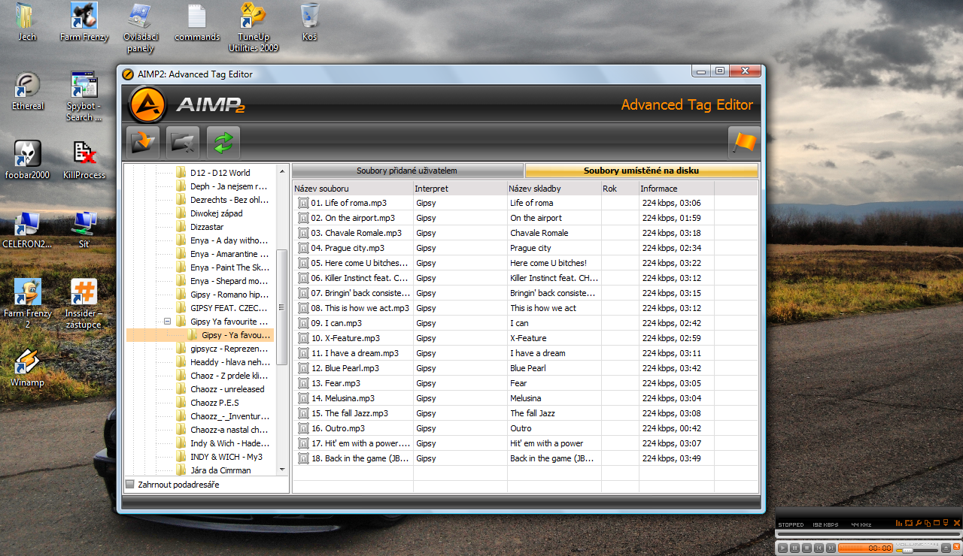The image size is (963, 556).
Task: Select folder INDY & WICH - My3
Action: (x=226, y=457)
